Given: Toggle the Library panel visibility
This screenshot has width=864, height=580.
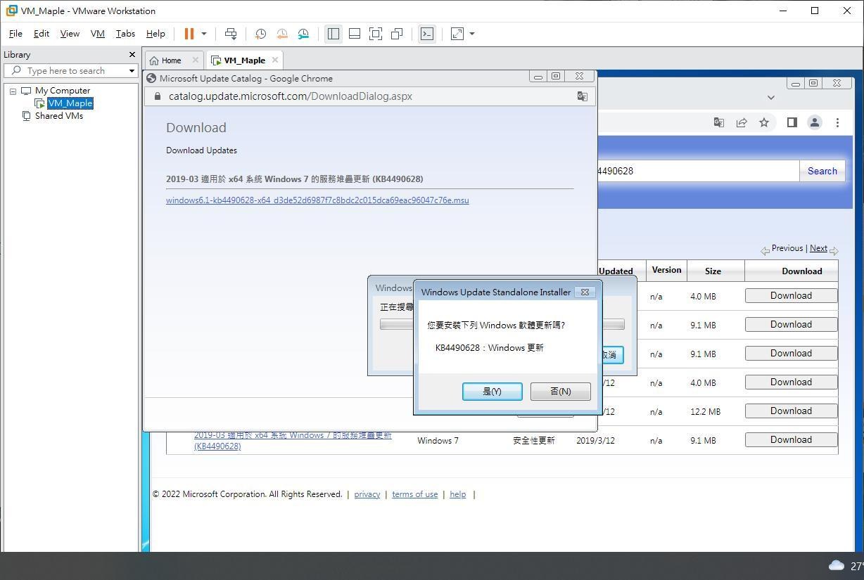Looking at the screenshot, I should (x=333, y=33).
